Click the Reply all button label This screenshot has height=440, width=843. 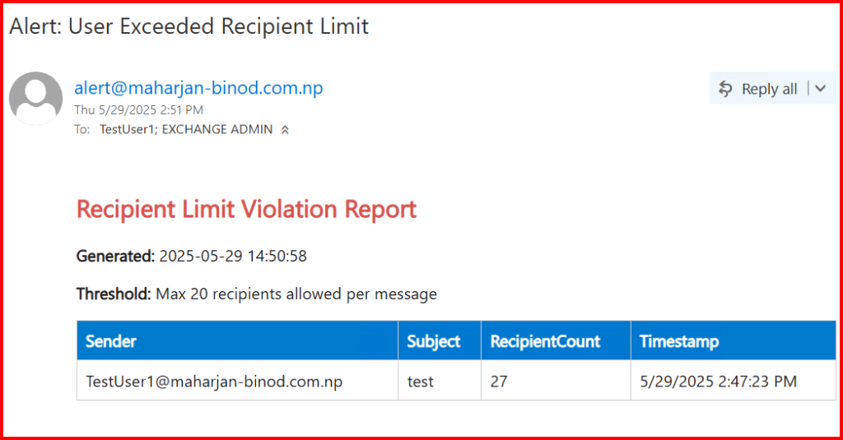769,89
